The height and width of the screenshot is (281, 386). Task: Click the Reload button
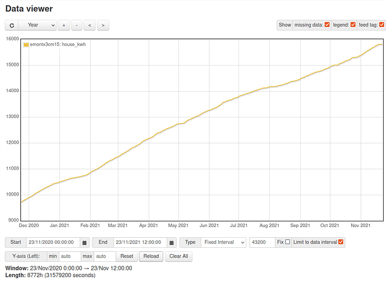(x=151, y=256)
